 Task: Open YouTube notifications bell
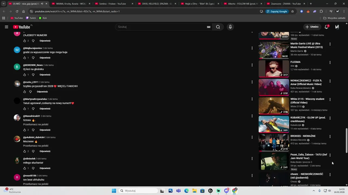pos(327,27)
